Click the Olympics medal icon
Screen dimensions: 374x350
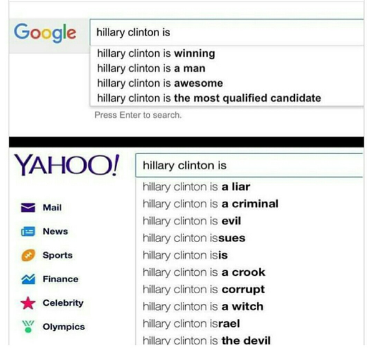26,327
